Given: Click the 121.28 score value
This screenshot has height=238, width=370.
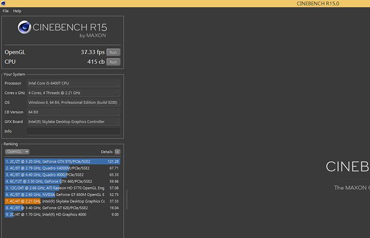Looking at the screenshot, I should [x=113, y=161].
